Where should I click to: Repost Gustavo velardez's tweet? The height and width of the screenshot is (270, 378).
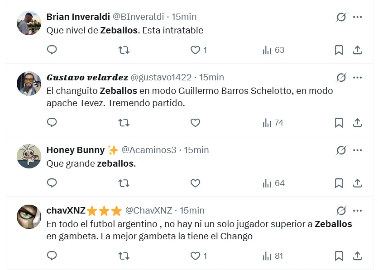coord(124,123)
